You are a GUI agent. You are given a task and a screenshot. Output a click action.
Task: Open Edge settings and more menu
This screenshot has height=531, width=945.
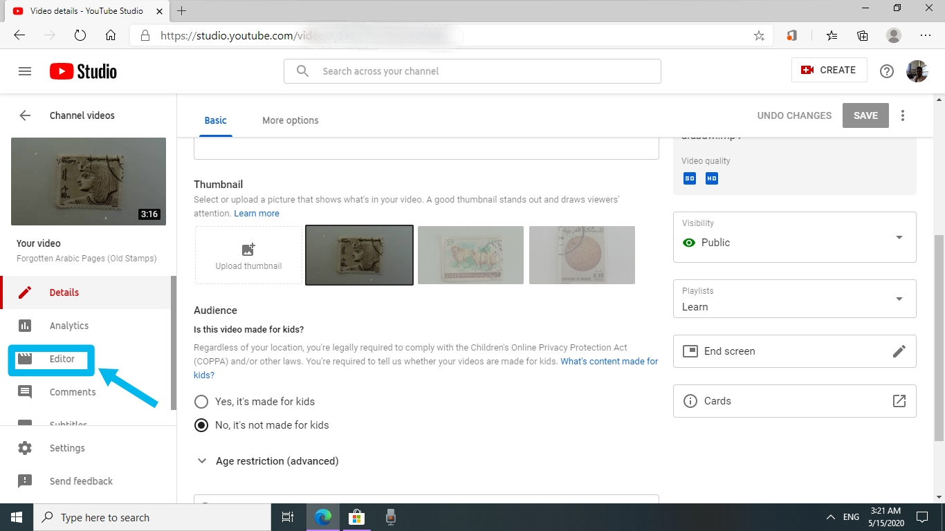pyautogui.click(x=926, y=35)
